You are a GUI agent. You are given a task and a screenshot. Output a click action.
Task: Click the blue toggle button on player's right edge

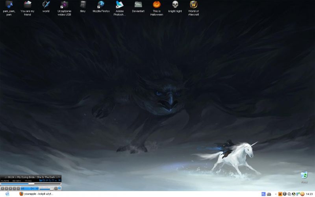click(x=59, y=188)
